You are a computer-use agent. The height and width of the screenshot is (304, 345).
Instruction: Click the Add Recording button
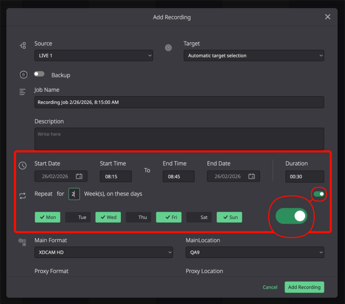coord(304,287)
